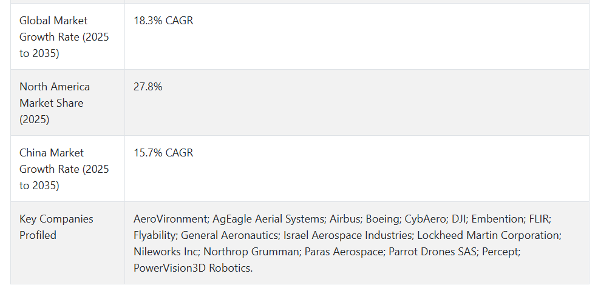The image size is (598, 285).
Task: Select the Global Market Growth Rate label
Action: pos(64,37)
